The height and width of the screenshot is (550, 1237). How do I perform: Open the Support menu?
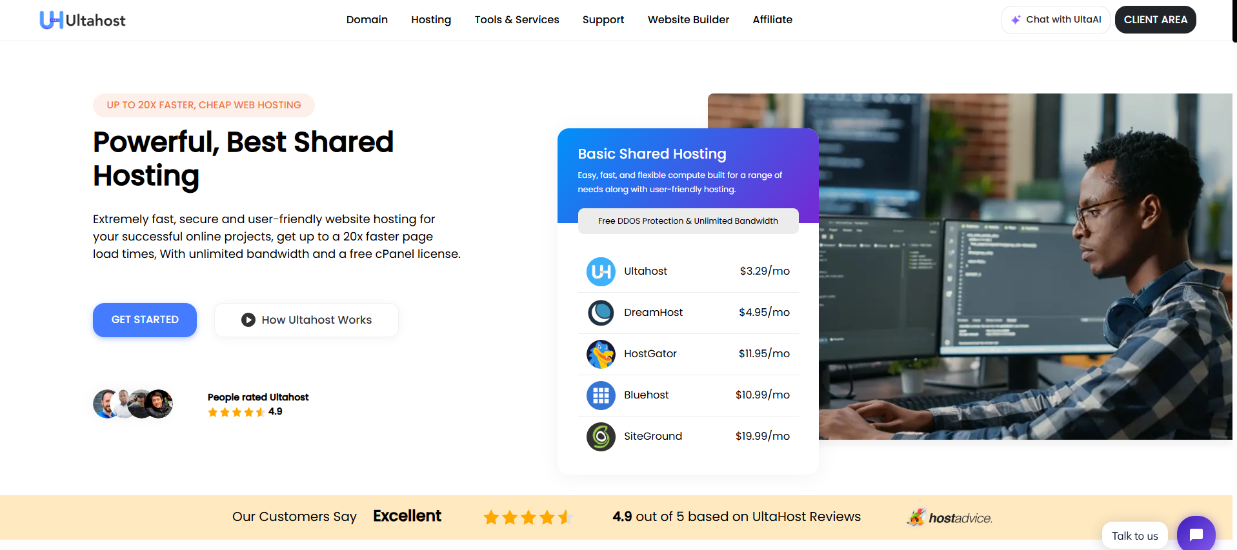[603, 19]
